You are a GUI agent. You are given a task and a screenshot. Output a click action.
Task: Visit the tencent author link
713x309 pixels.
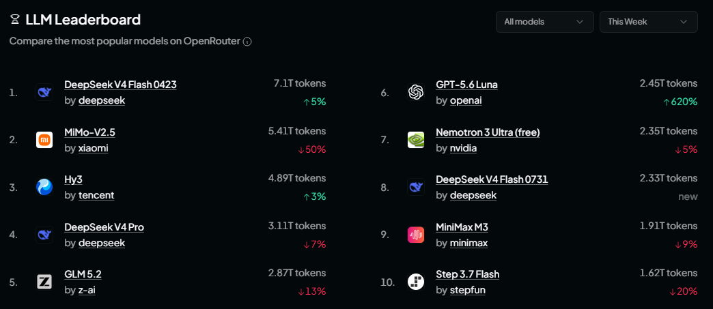[x=96, y=195]
